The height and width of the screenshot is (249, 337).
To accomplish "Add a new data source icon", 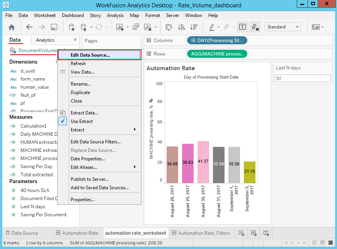I will pos(71,27).
